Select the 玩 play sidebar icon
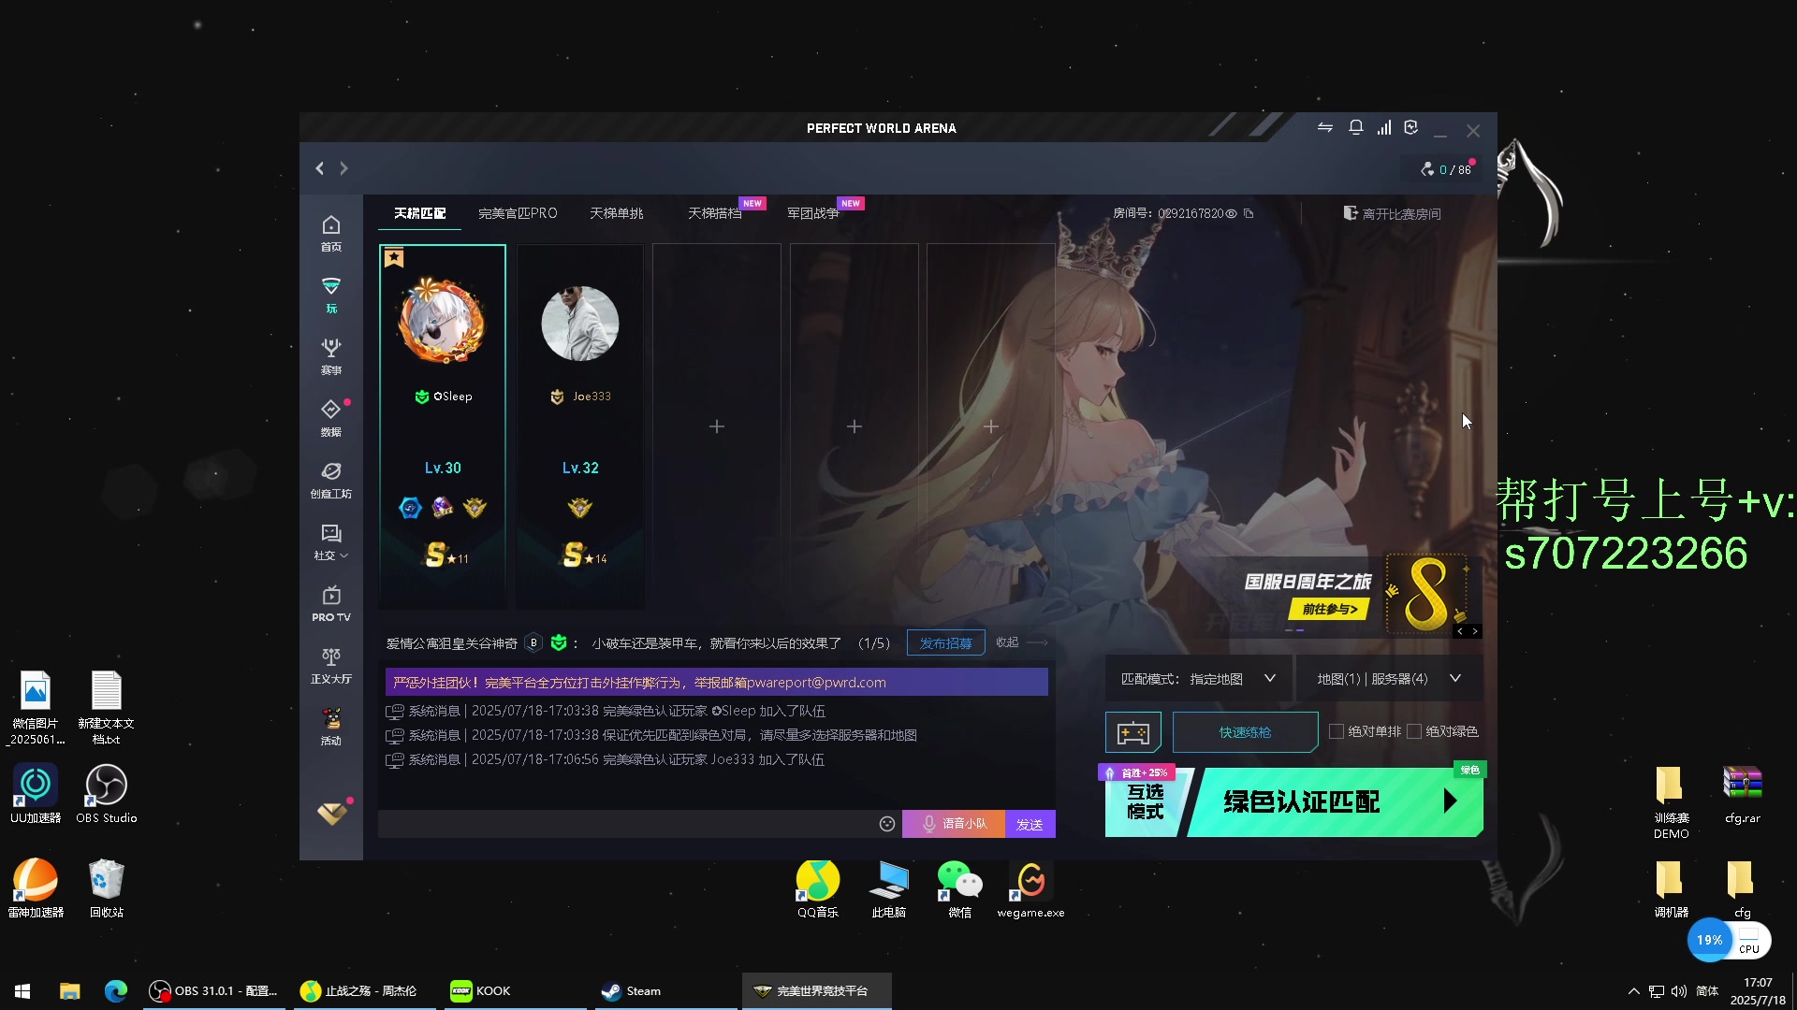 point(330,296)
